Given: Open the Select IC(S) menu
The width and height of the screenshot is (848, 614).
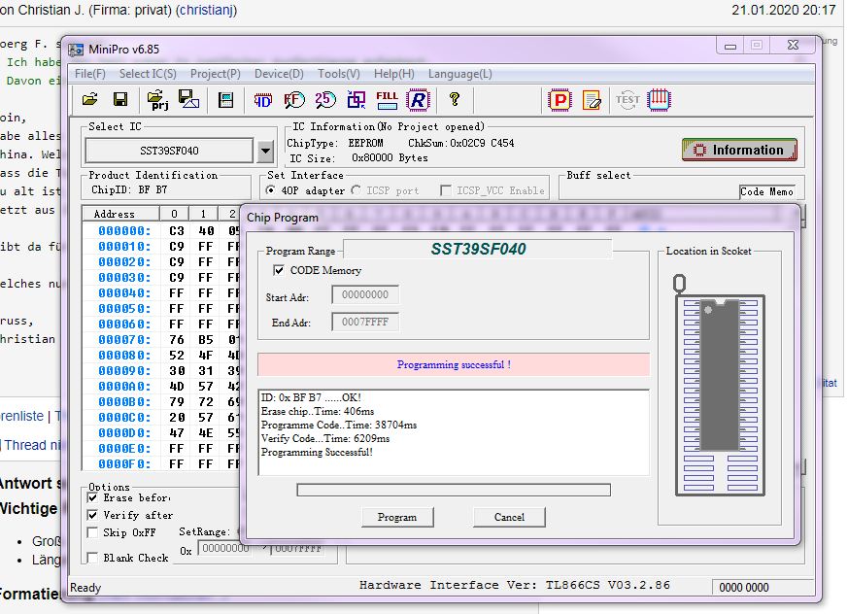Looking at the screenshot, I should [x=148, y=74].
